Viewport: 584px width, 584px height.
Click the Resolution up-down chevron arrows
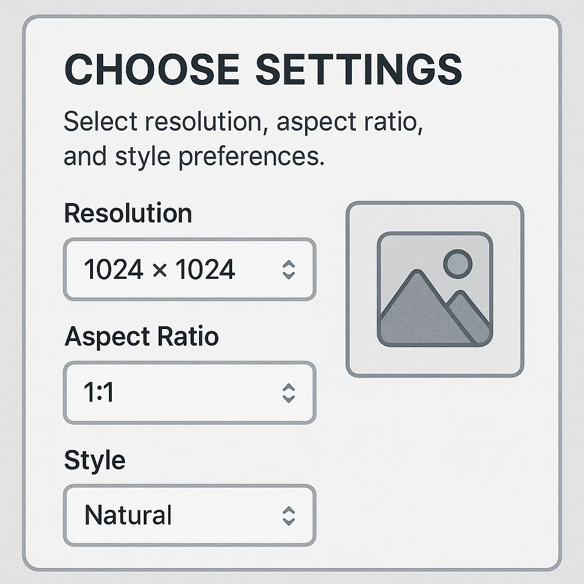point(289,269)
